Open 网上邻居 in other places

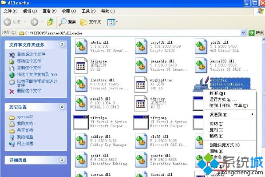[25, 144]
